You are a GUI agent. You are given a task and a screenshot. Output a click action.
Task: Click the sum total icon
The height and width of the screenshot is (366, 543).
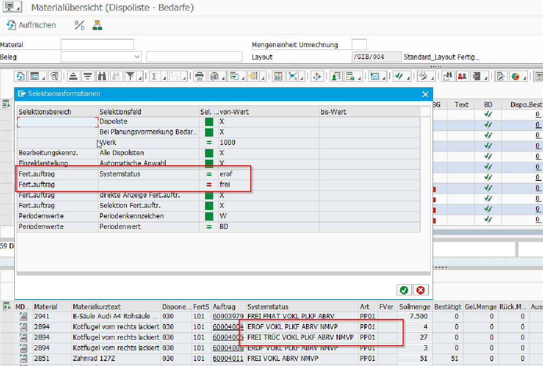coord(154,76)
